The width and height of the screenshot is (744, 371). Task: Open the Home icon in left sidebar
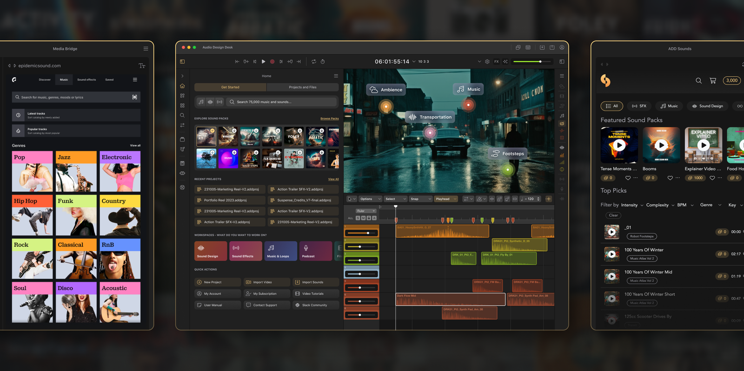coord(182,86)
